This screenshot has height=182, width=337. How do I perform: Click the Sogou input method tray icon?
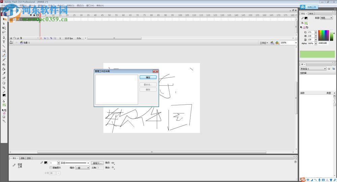pyautogui.click(x=303, y=180)
